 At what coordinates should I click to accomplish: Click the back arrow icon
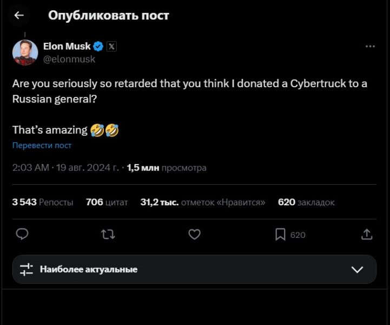coord(19,15)
